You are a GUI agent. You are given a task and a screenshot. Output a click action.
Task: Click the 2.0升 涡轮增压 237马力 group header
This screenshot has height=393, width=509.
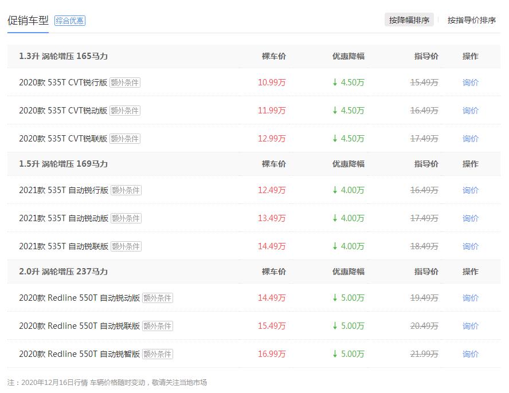tap(63, 272)
